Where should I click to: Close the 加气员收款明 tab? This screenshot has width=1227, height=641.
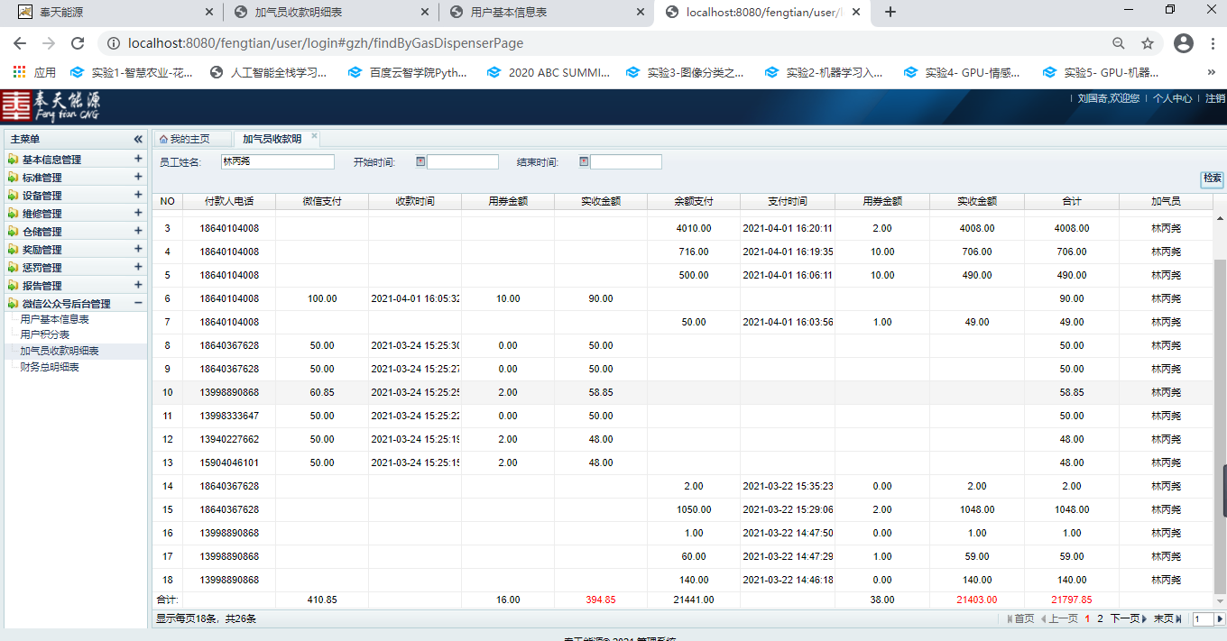(x=314, y=137)
